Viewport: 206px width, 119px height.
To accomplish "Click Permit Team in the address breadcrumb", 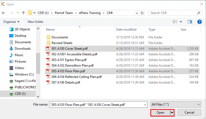I will (x=64, y=13).
